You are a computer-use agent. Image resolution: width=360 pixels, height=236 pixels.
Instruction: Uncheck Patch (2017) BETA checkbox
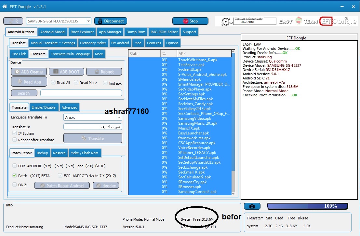pos(14,175)
